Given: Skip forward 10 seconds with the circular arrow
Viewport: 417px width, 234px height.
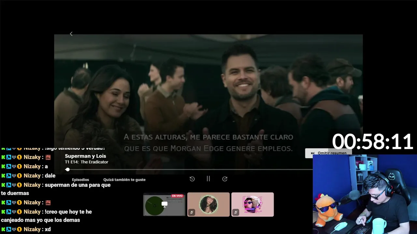Looking at the screenshot, I should 225,179.
